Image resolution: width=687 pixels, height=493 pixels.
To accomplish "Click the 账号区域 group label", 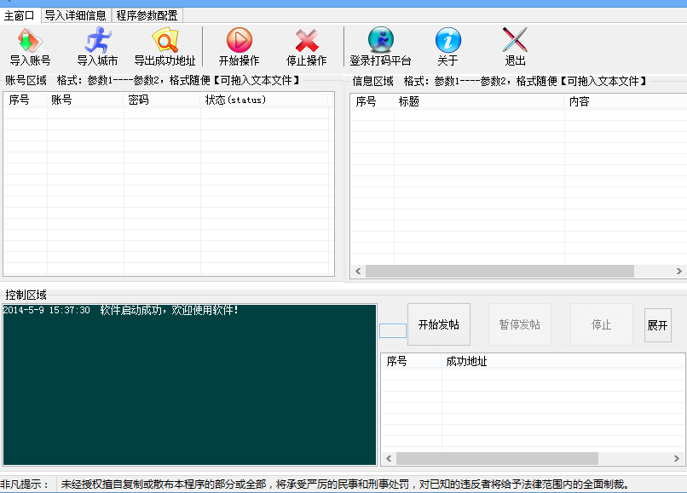I will tap(26, 80).
